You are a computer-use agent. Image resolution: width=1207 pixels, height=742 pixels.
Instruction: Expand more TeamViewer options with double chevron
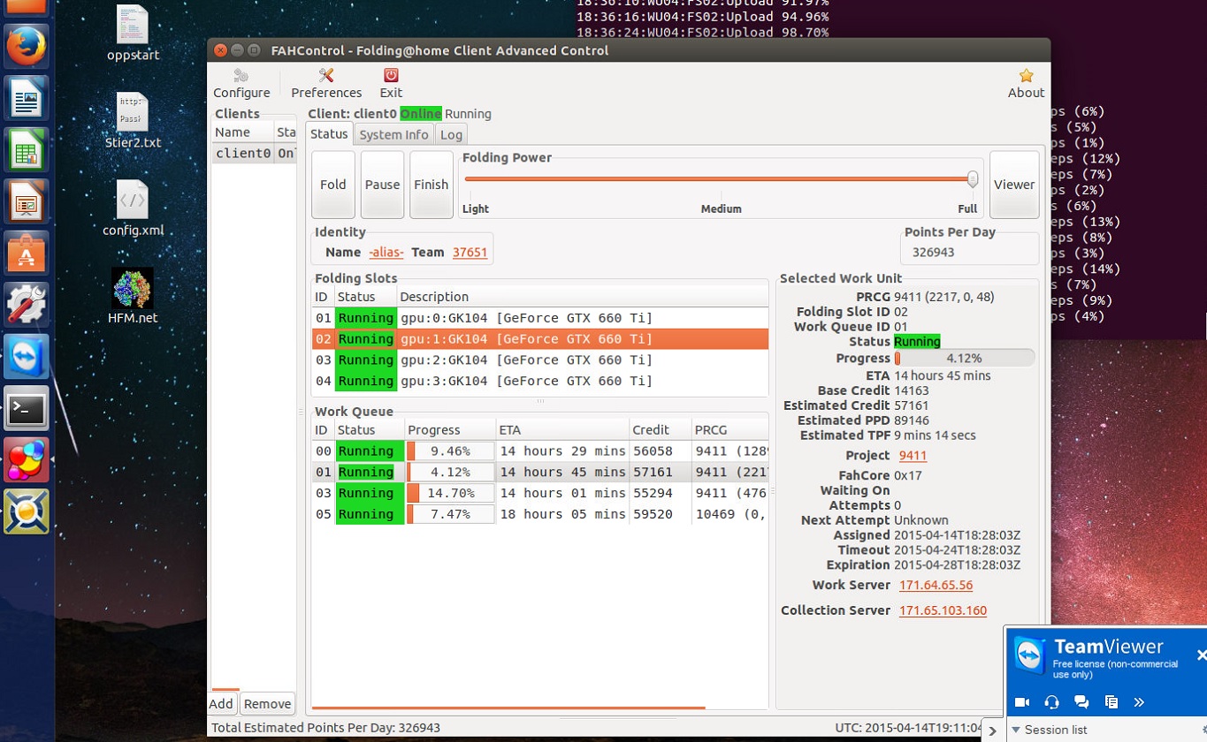[x=1139, y=702]
